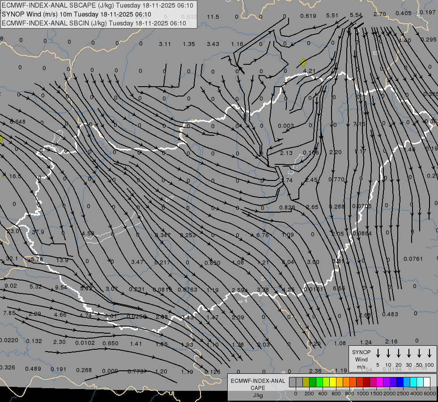Click the map value 0.405

pyautogui.click(x=404, y=13)
